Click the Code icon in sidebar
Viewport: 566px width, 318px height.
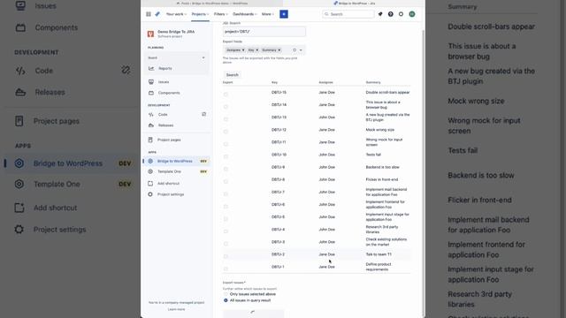(151, 115)
